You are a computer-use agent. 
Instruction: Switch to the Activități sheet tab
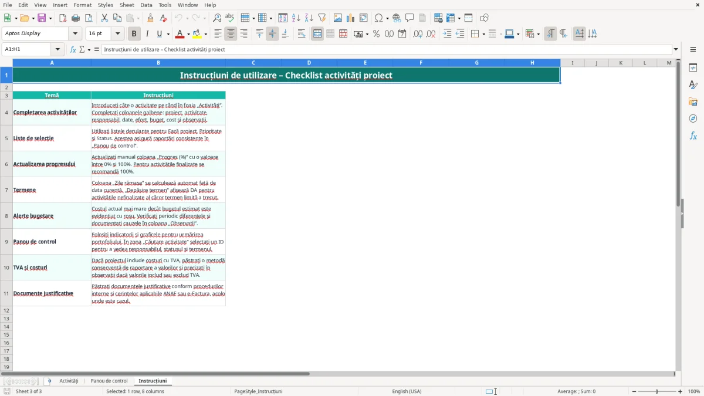pos(69,381)
